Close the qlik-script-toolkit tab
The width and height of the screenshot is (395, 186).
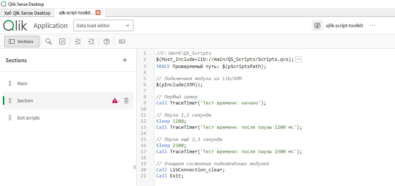(x=98, y=13)
